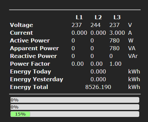The height and width of the screenshot is (122, 148).
Task: Click the L3 active power value 780
Action: point(114,40)
